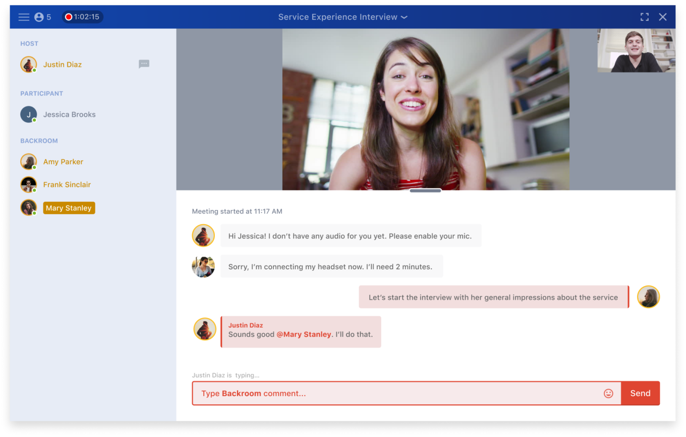Click avatar beside 'Sounds good' message

pyautogui.click(x=205, y=329)
